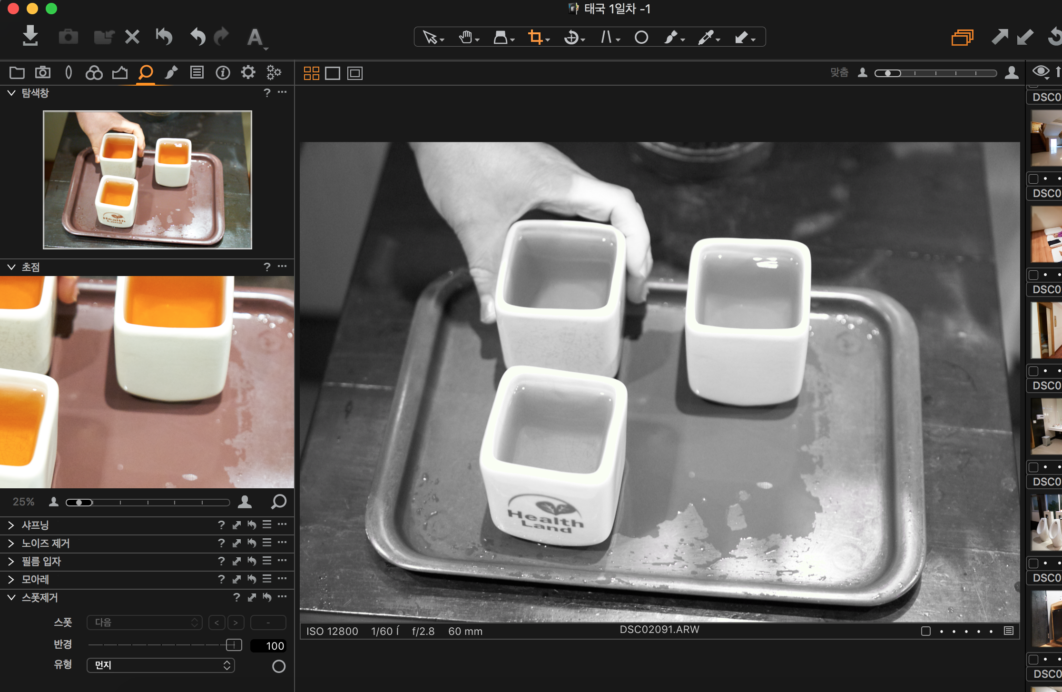Expand the 노이즈 제거 panel
Screen dimensions: 1062x692
pos(11,543)
